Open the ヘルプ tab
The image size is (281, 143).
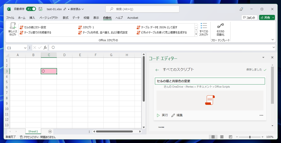pos(119,18)
